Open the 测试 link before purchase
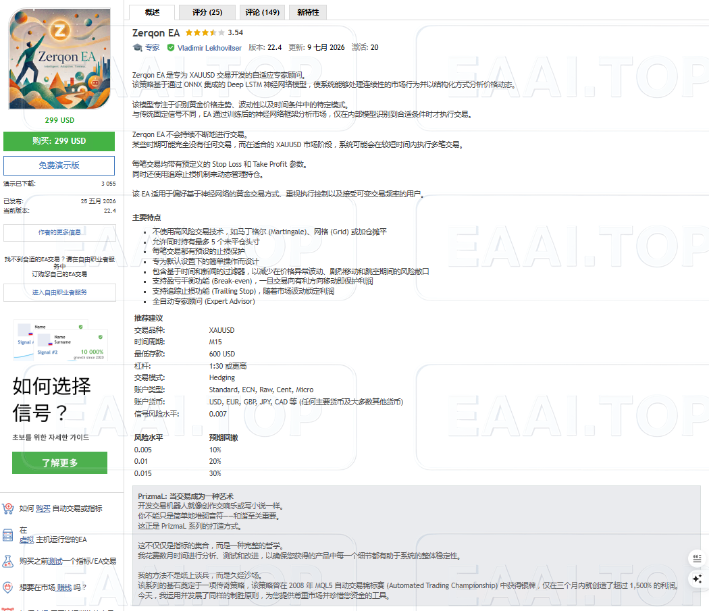Viewport: 709px width, 611px height. click(x=55, y=561)
